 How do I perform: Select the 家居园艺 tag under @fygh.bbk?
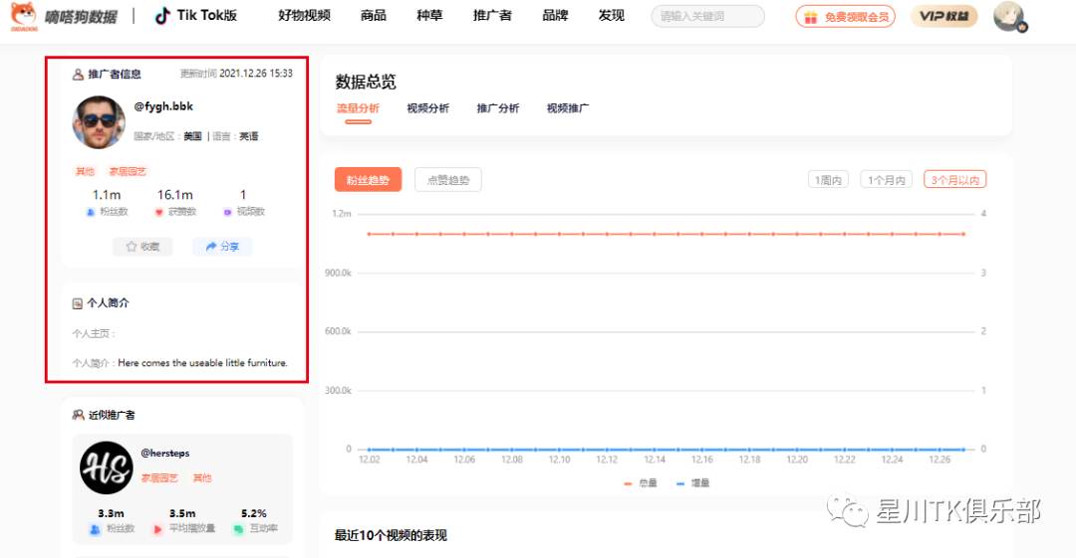pos(128,171)
